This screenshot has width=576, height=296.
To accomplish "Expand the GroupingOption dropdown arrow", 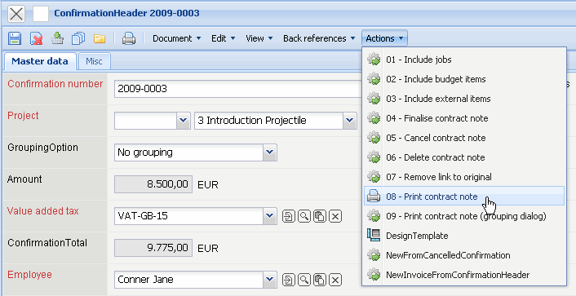I will [x=270, y=152].
